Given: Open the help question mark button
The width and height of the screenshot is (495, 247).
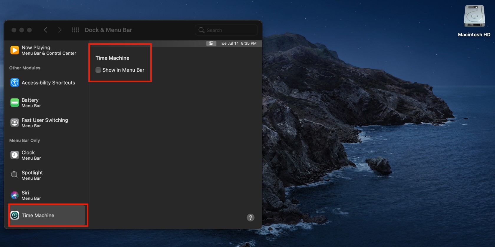Looking at the screenshot, I should (x=250, y=218).
